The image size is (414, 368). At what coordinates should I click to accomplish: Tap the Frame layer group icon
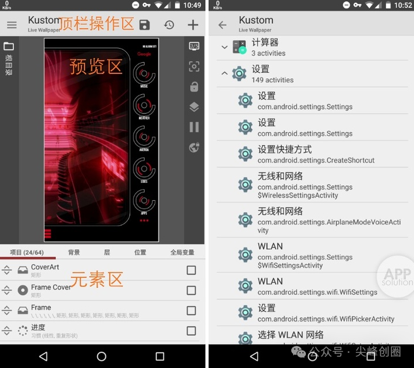pos(23,310)
